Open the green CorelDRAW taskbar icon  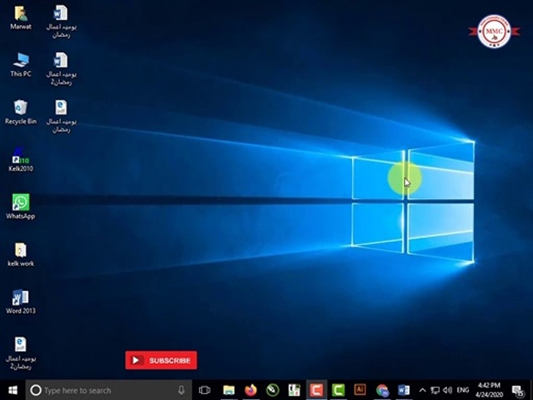click(x=273, y=390)
